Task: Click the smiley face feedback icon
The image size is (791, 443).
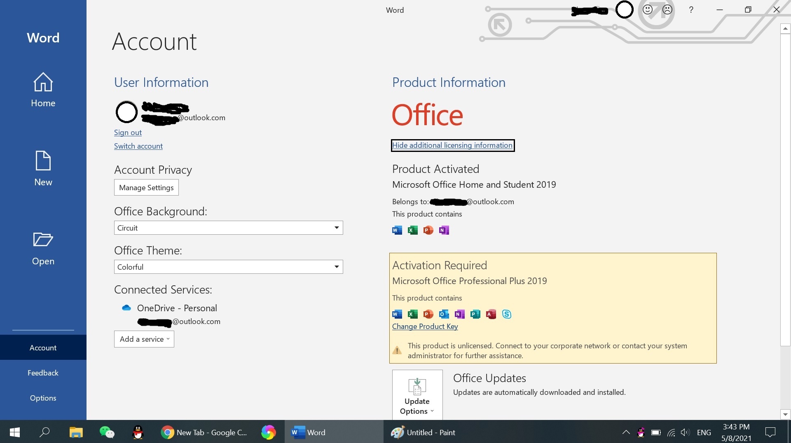Action: [x=648, y=10]
